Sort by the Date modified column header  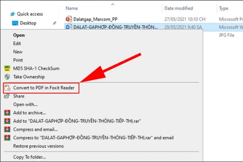coord(179,8)
